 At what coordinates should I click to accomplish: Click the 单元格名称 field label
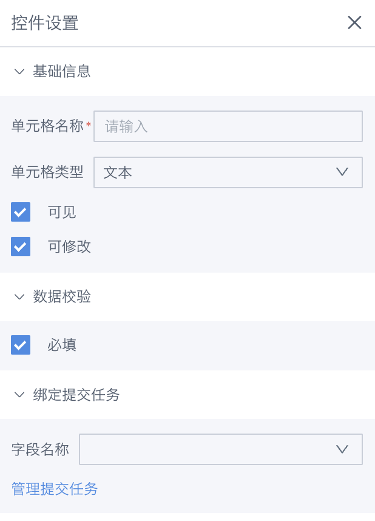click(47, 126)
